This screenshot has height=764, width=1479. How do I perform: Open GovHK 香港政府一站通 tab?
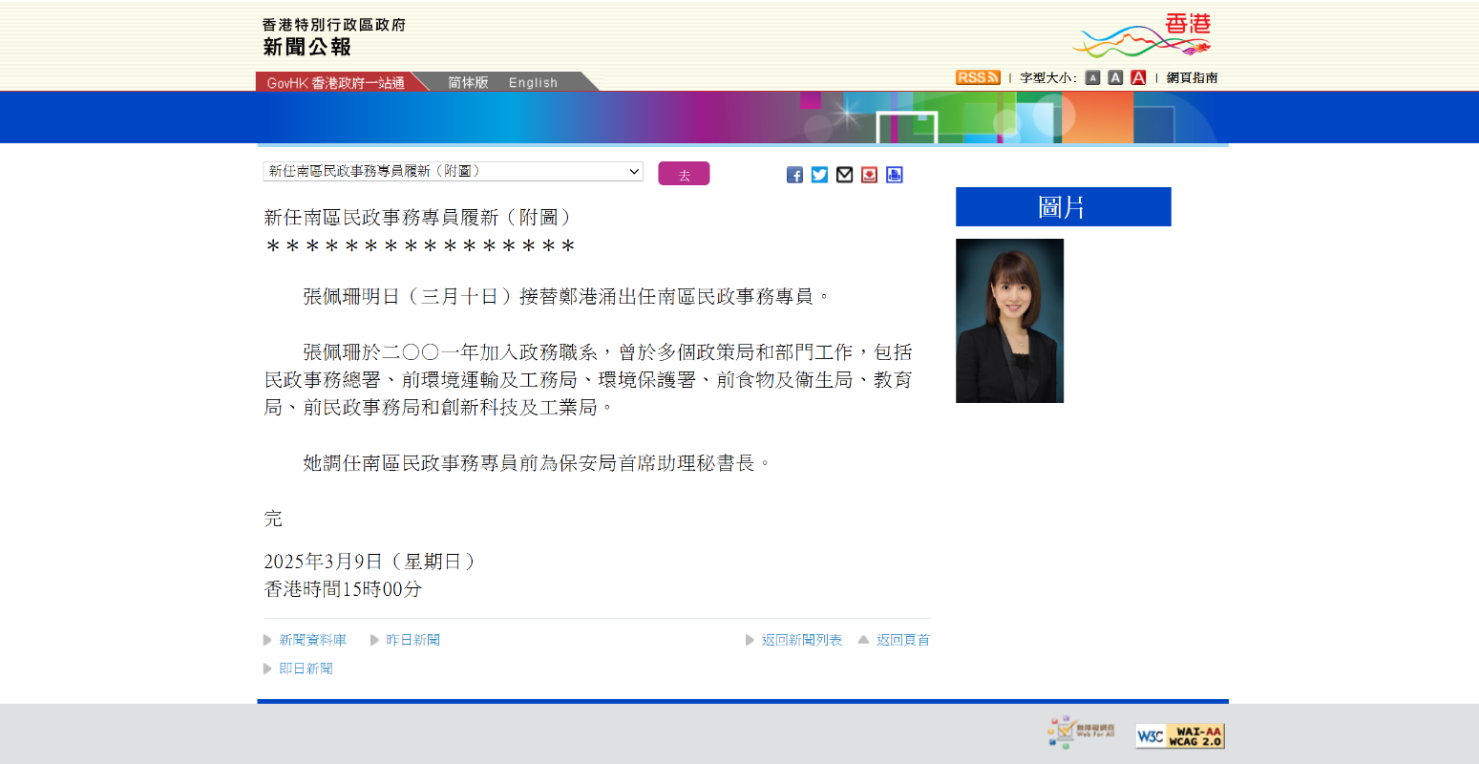[x=335, y=83]
